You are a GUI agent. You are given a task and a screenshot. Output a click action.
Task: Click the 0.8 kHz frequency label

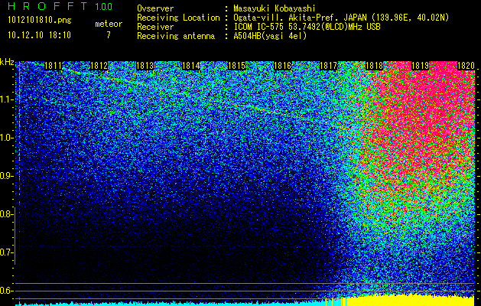pyautogui.click(x=6, y=214)
